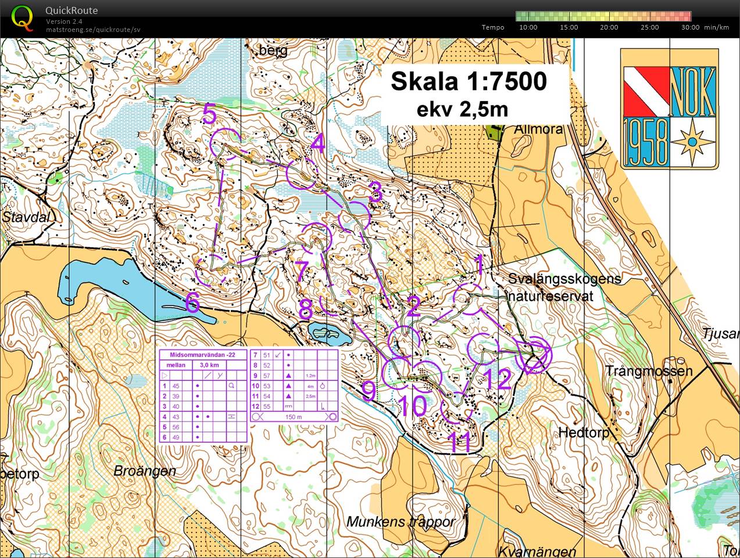This screenshot has height=558, width=740.
Task: Click the boulder triangle symbol in row 10
Action: [288, 386]
